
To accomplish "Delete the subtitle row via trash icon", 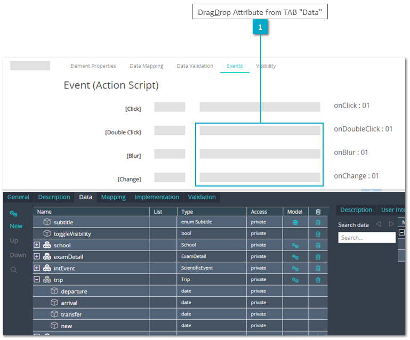I will pos(318,222).
